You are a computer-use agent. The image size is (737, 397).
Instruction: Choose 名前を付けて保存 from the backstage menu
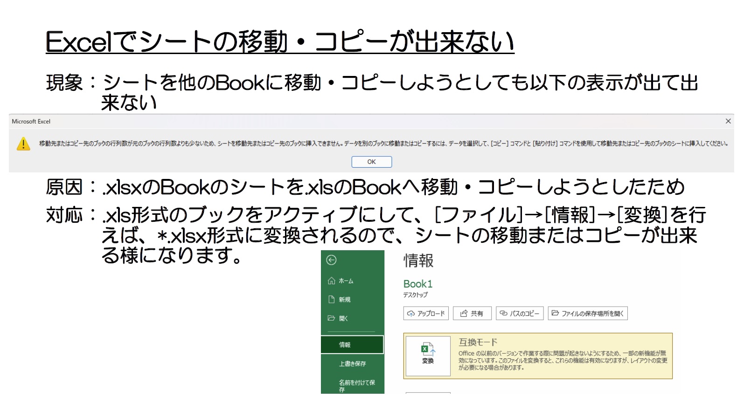click(x=352, y=386)
